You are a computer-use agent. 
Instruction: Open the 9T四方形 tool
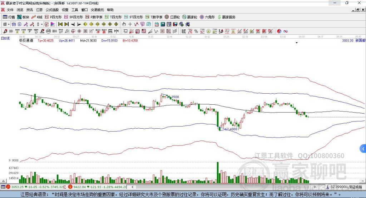coord(134,17)
